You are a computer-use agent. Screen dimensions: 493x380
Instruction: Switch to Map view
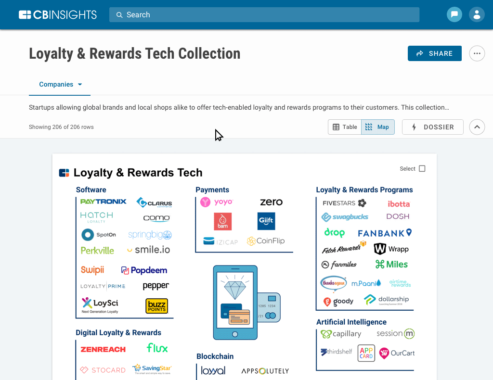[x=378, y=127]
